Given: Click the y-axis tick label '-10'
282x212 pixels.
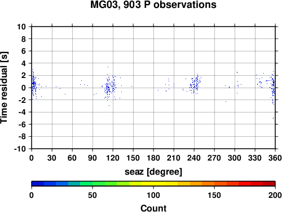Looking at the screenshot, I should [x=20, y=149].
